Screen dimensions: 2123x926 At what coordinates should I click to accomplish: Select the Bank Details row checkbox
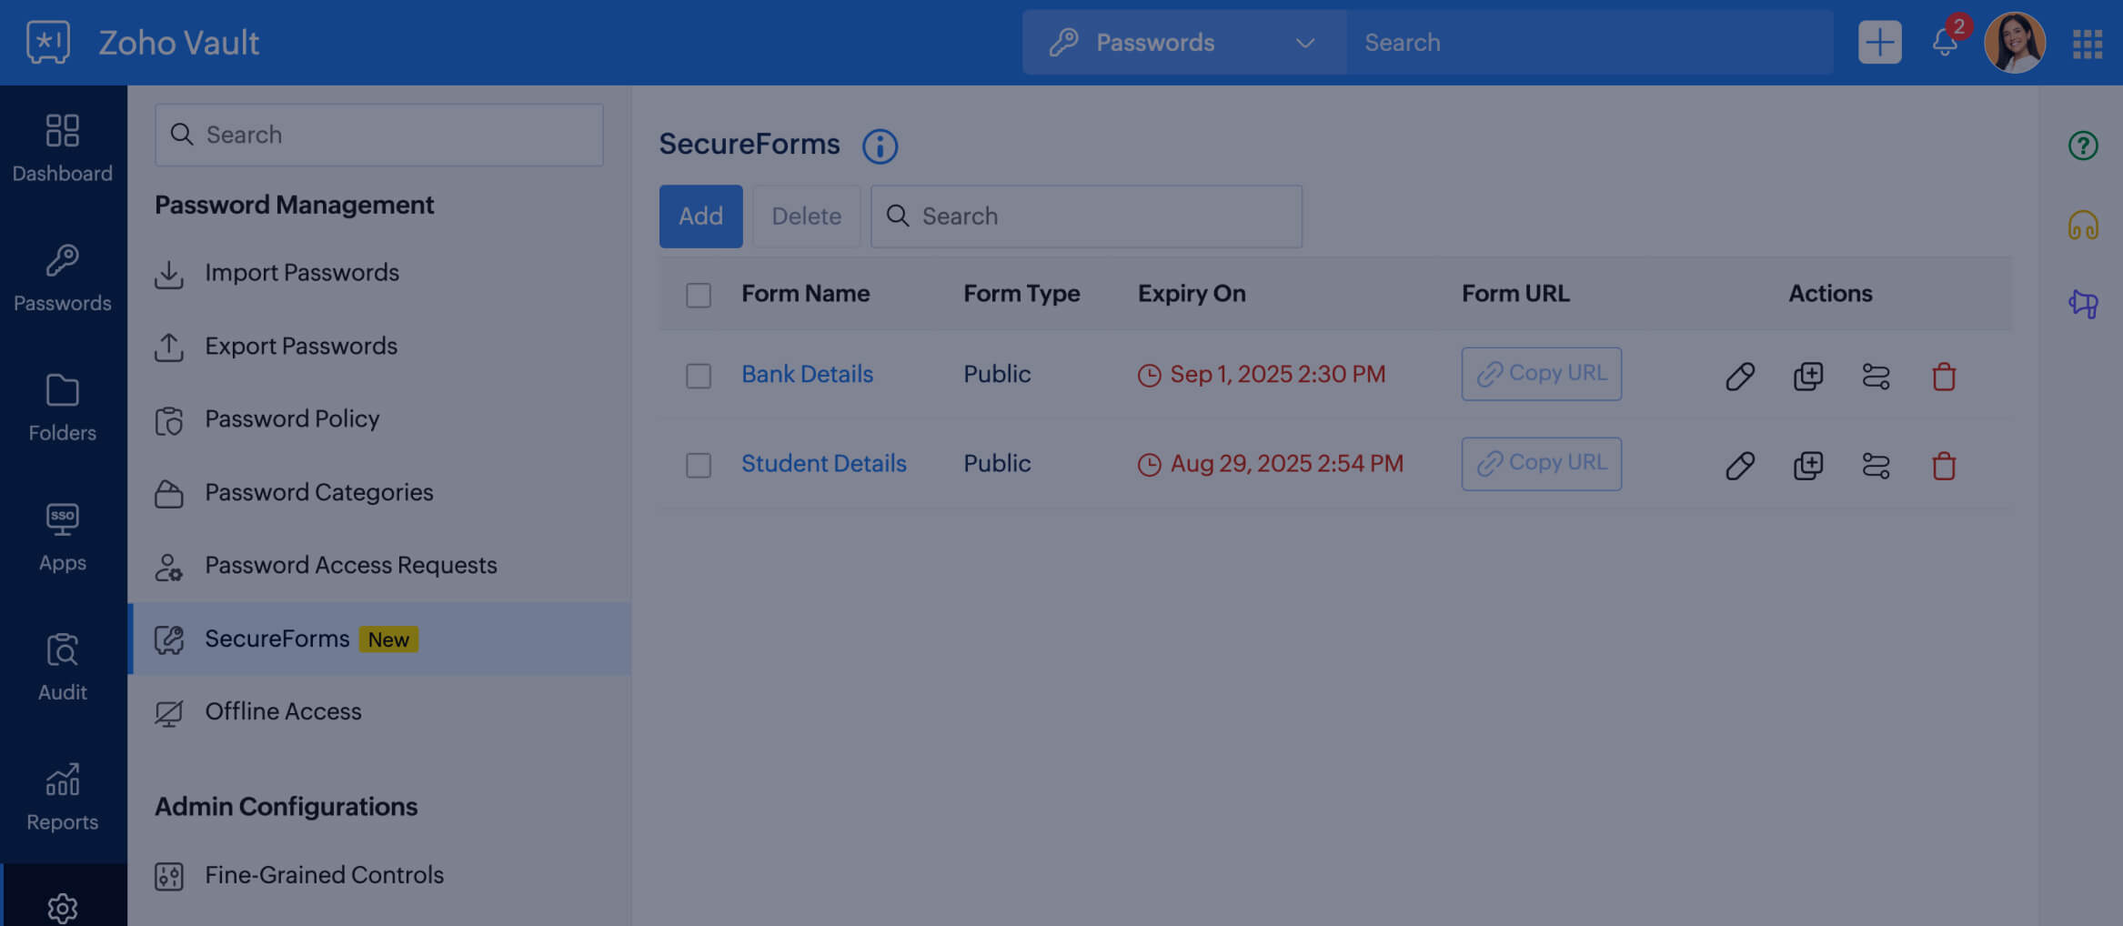point(699,375)
